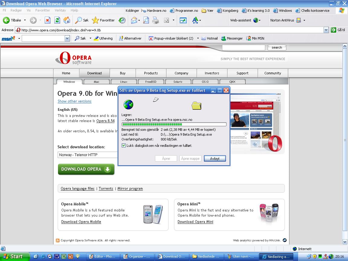Expand Web-assistent dropdown arrow
The height and width of the screenshot is (261, 348).
point(259,21)
